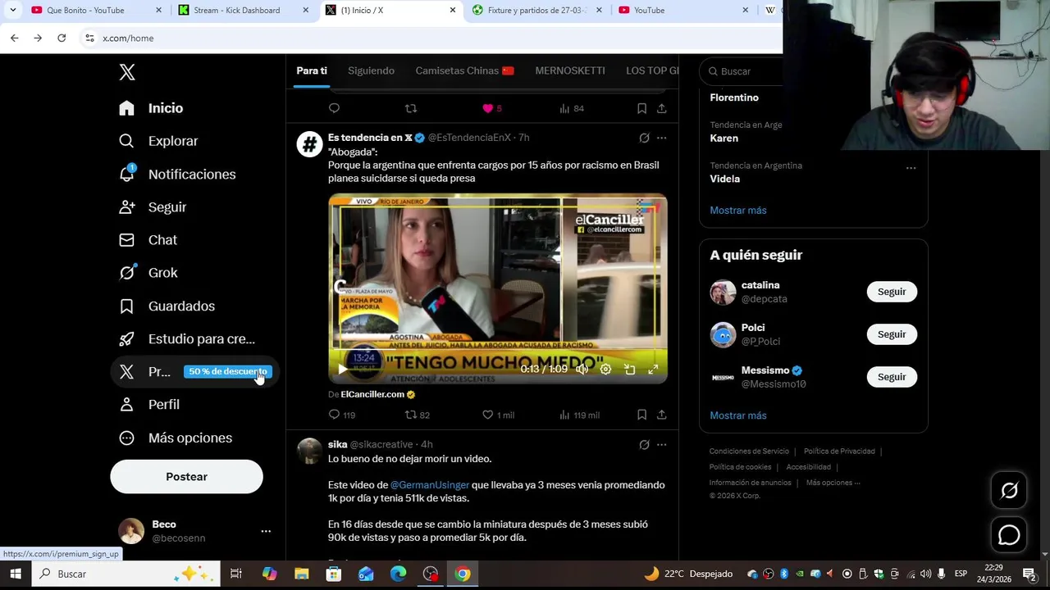Toggle picture-in-picture for video
1050x590 pixels.
click(629, 370)
